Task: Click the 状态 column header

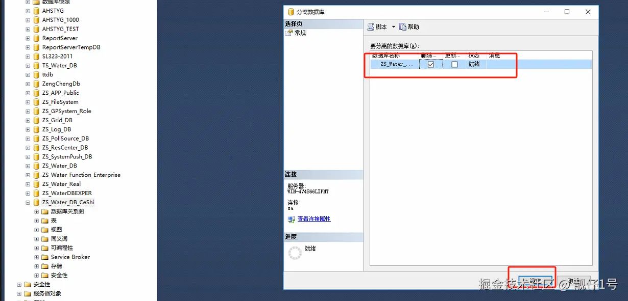Action: point(474,56)
